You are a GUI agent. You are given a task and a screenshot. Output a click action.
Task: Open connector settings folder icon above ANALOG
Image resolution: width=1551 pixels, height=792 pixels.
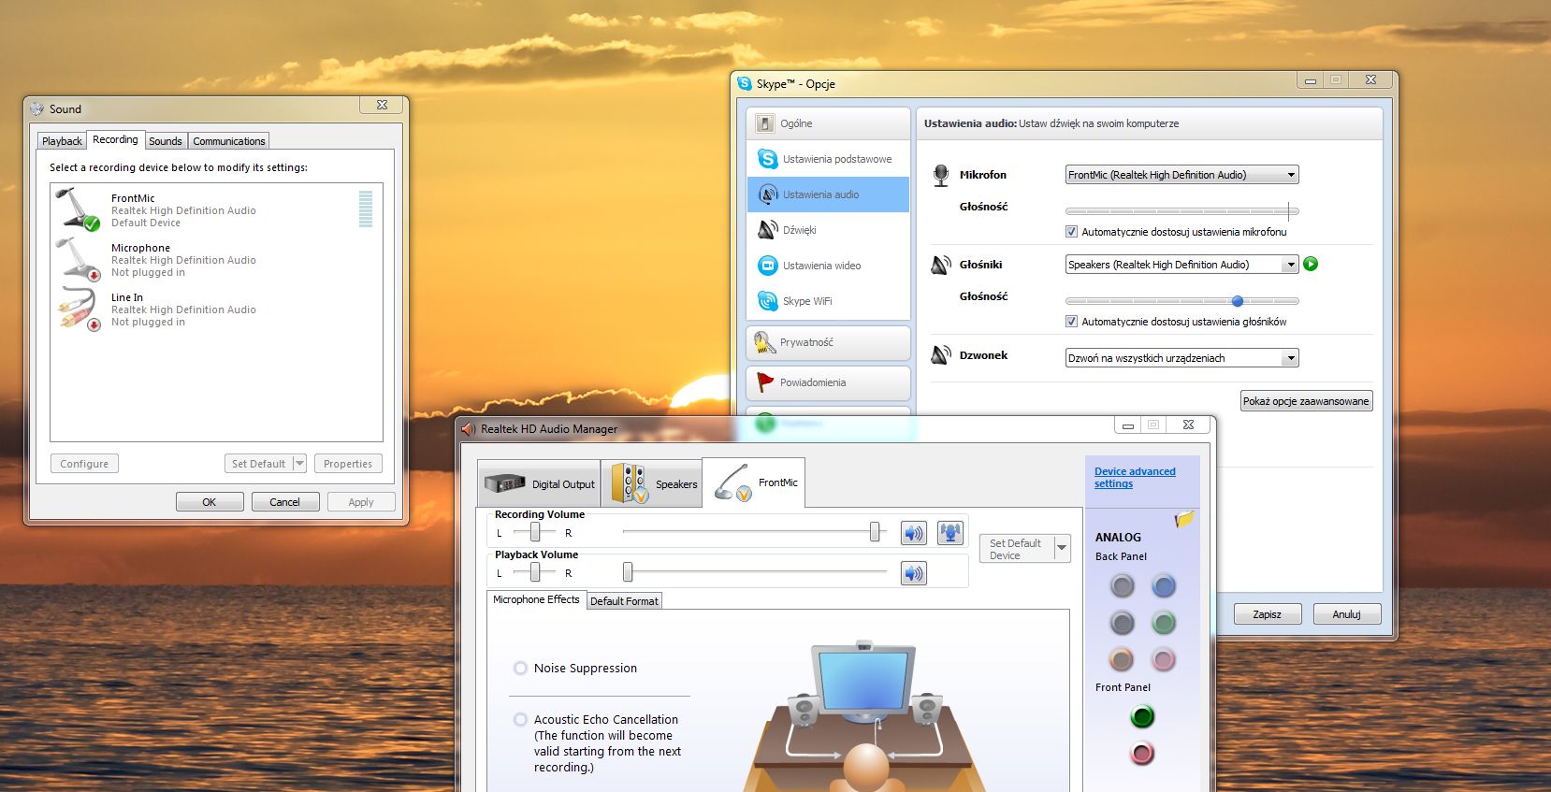point(1184,519)
